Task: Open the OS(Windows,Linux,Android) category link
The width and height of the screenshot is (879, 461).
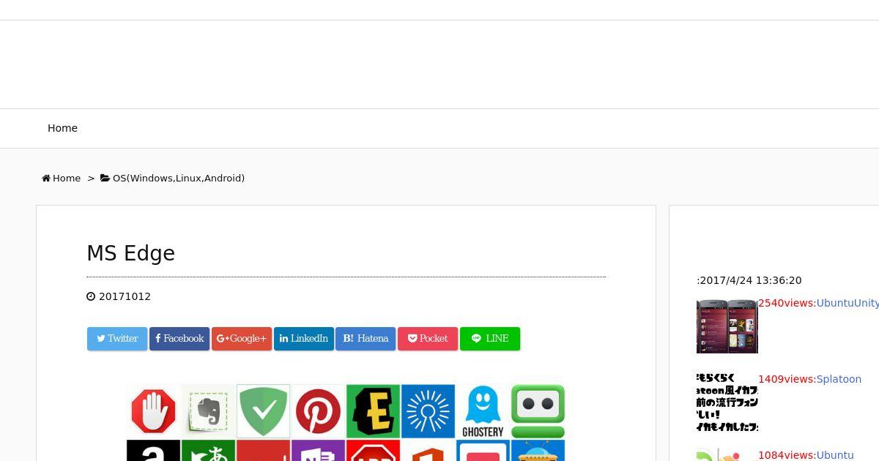Action: (x=179, y=178)
